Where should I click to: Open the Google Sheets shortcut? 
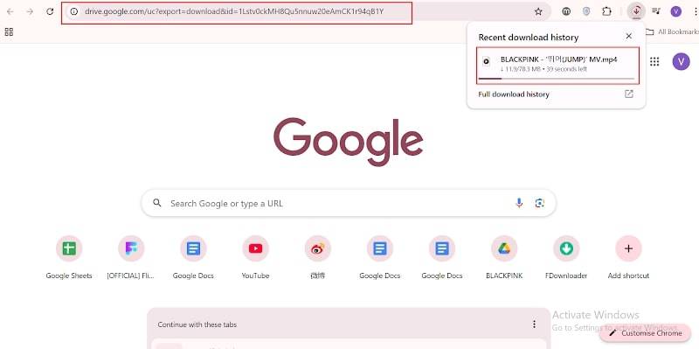(69, 257)
